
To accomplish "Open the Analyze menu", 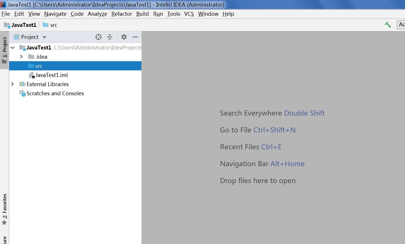I will (97, 14).
